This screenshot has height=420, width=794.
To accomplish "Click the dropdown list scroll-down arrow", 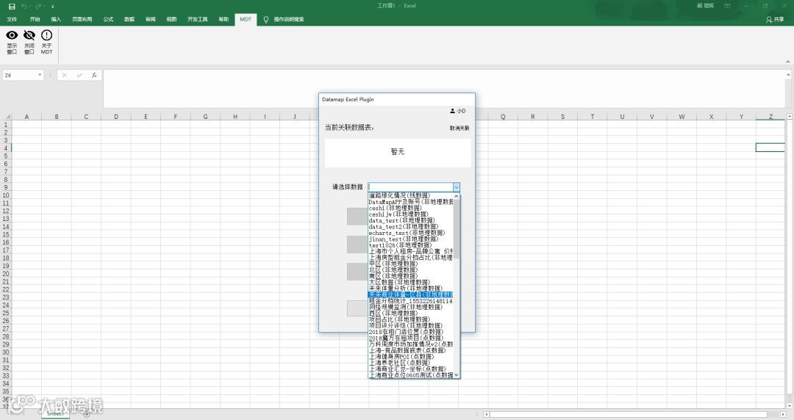I will click(x=457, y=375).
